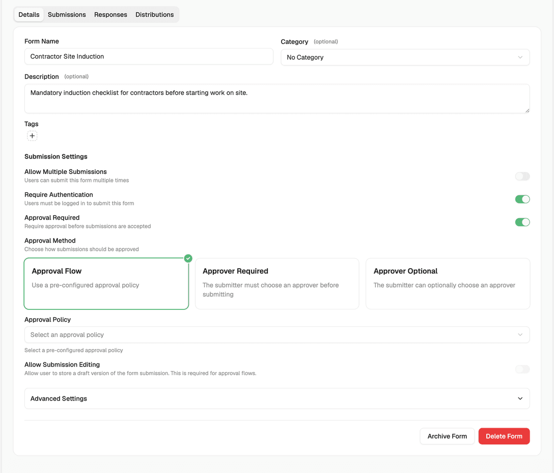The height and width of the screenshot is (473, 554).
Task: Select Approval Flow method card
Action: coord(106,284)
